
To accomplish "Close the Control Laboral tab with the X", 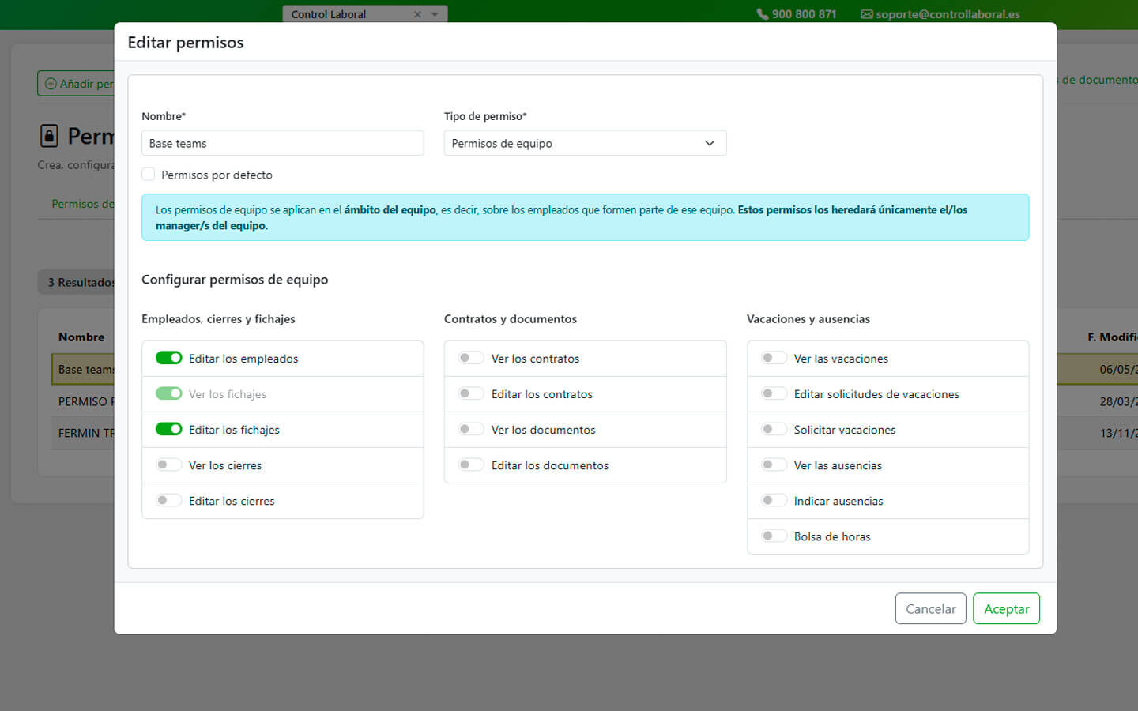I will [417, 14].
